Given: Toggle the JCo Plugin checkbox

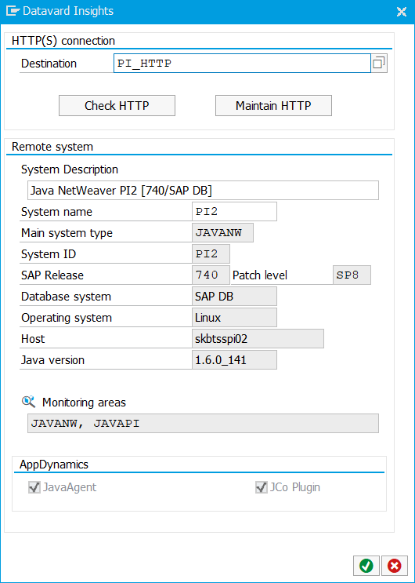Looking at the screenshot, I should point(262,487).
